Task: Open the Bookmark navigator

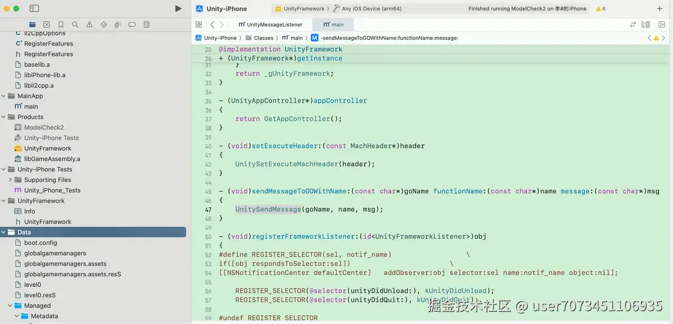Action: click(x=61, y=25)
